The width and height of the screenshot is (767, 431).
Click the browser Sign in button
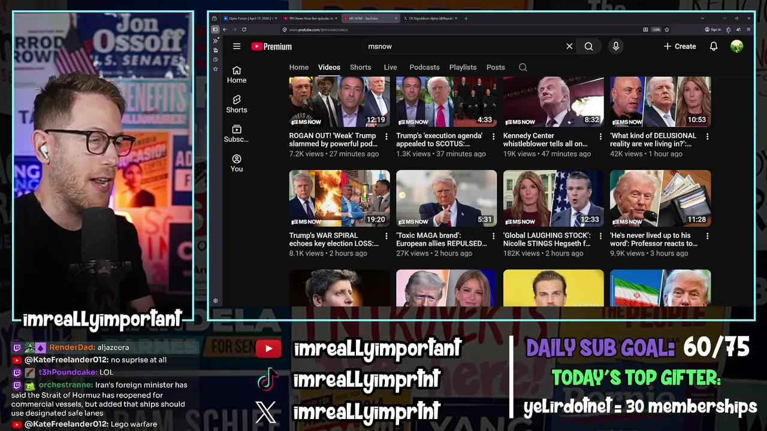click(x=712, y=29)
